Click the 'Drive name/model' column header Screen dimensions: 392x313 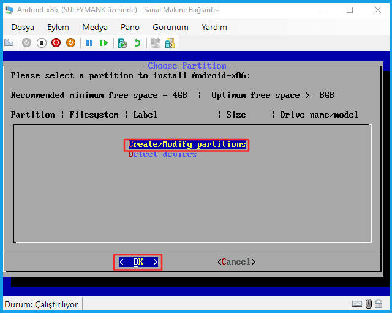[319, 115]
